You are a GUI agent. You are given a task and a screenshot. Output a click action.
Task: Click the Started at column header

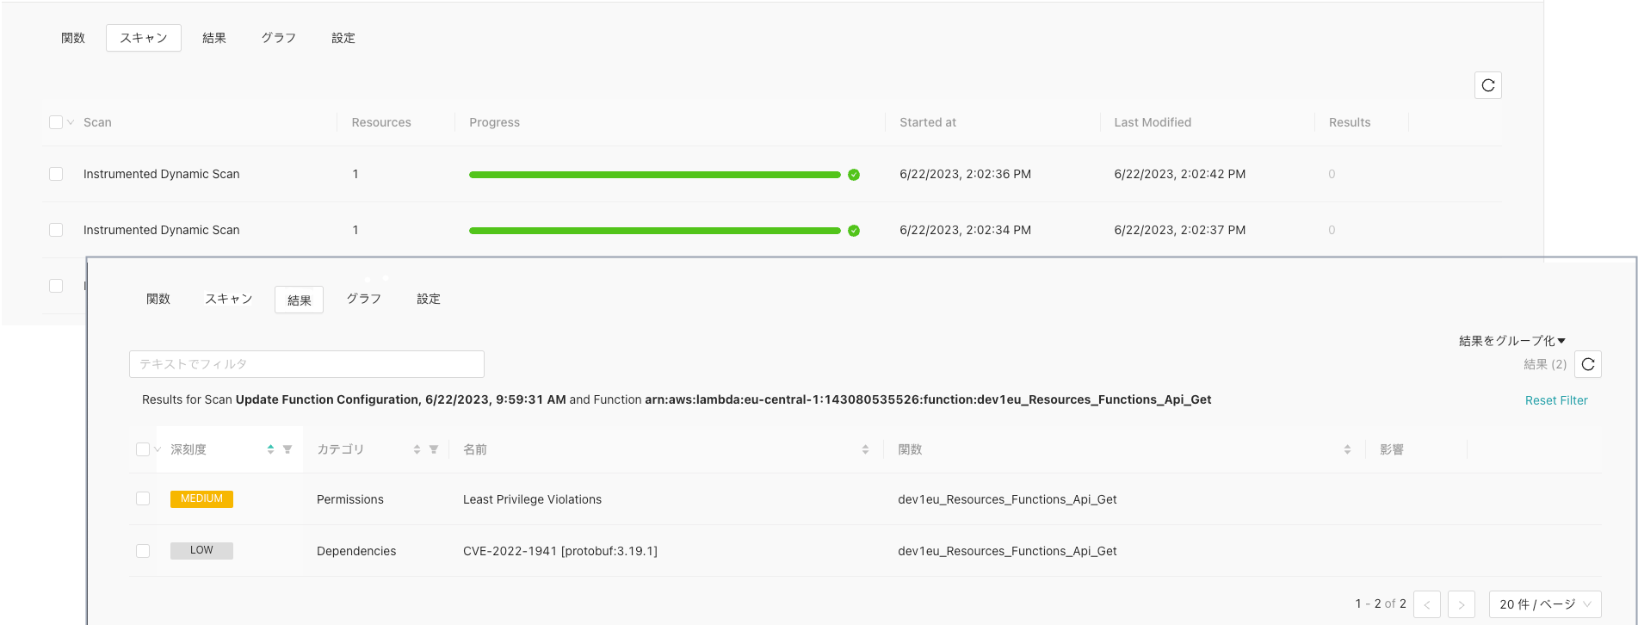click(x=928, y=122)
